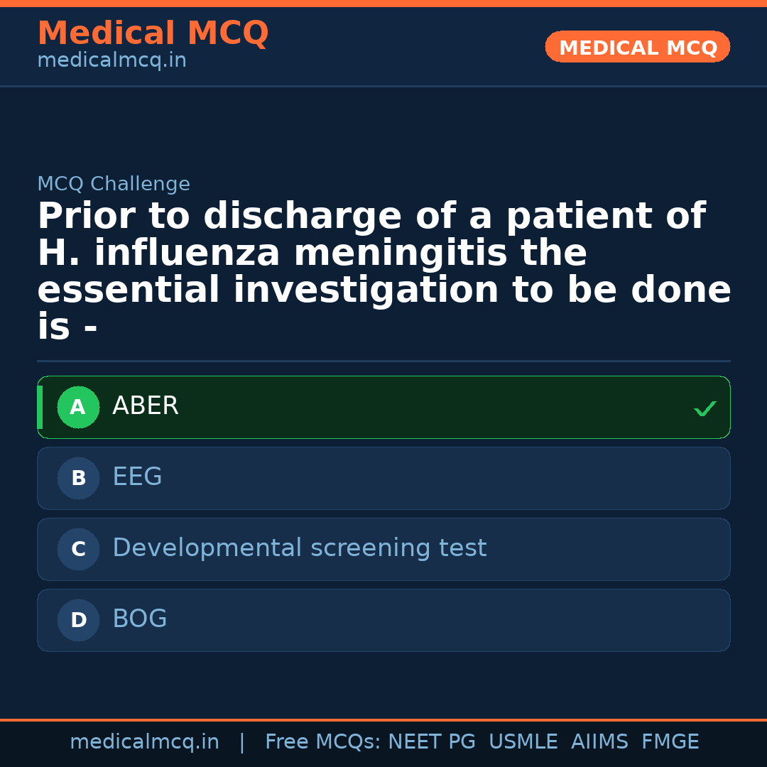Click the green checkmark icon on option A
Image resolution: width=767 pixels, height=767 pixels.
(705, 408)
